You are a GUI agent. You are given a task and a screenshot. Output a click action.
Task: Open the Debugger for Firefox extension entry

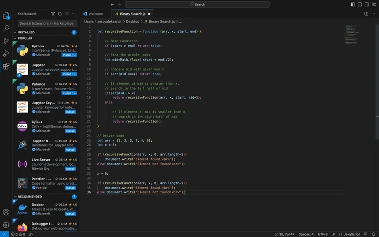47,226
